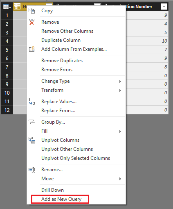Select row number 12 header
The width and height of the screenshot is (173, 209).
pos(7,110)
